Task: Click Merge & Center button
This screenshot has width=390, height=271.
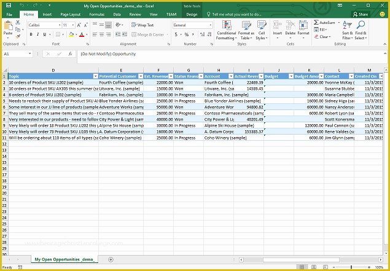Action: click(x=148, y=34)
